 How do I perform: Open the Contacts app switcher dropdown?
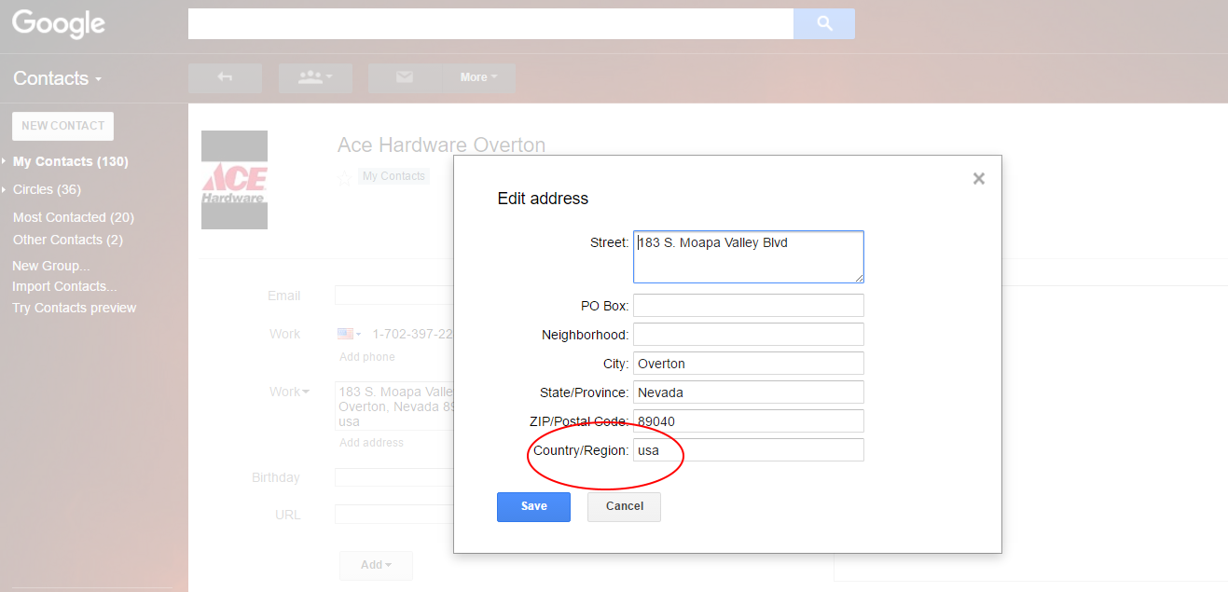pyautogui.click(x=57, y=78)
